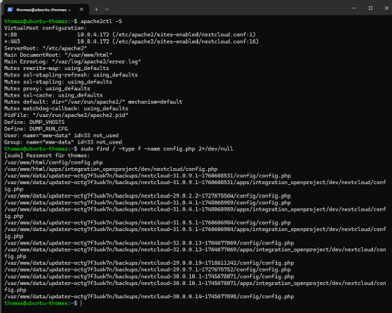Click the 'Mutex ssl-cache: using_defaults' line
The height and width of the screenshot is (313, 392).
click(53, 95)
